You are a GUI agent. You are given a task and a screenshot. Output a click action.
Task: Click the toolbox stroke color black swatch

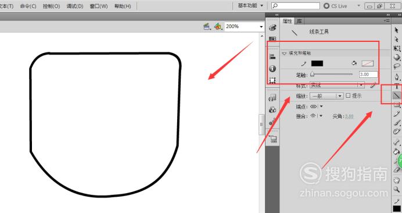(x=397, y=209)
